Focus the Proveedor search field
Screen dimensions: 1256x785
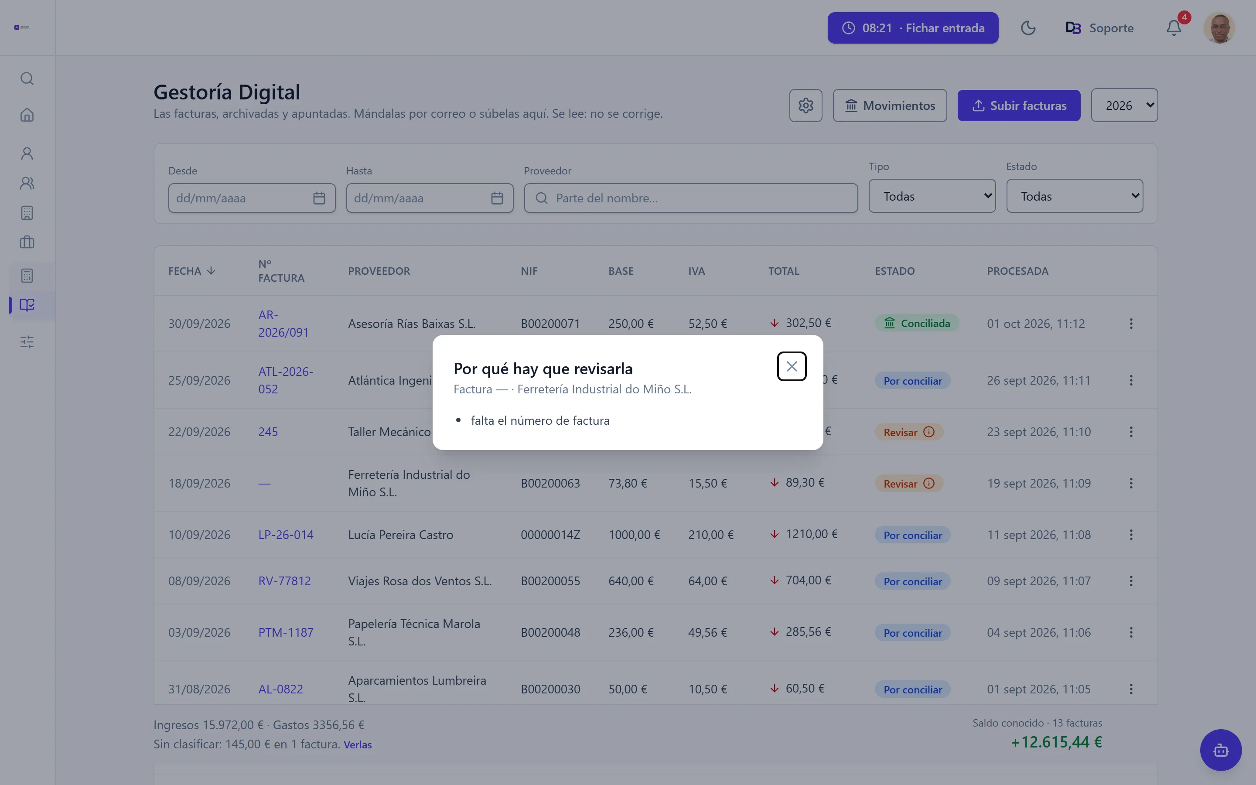click(691, 198)
